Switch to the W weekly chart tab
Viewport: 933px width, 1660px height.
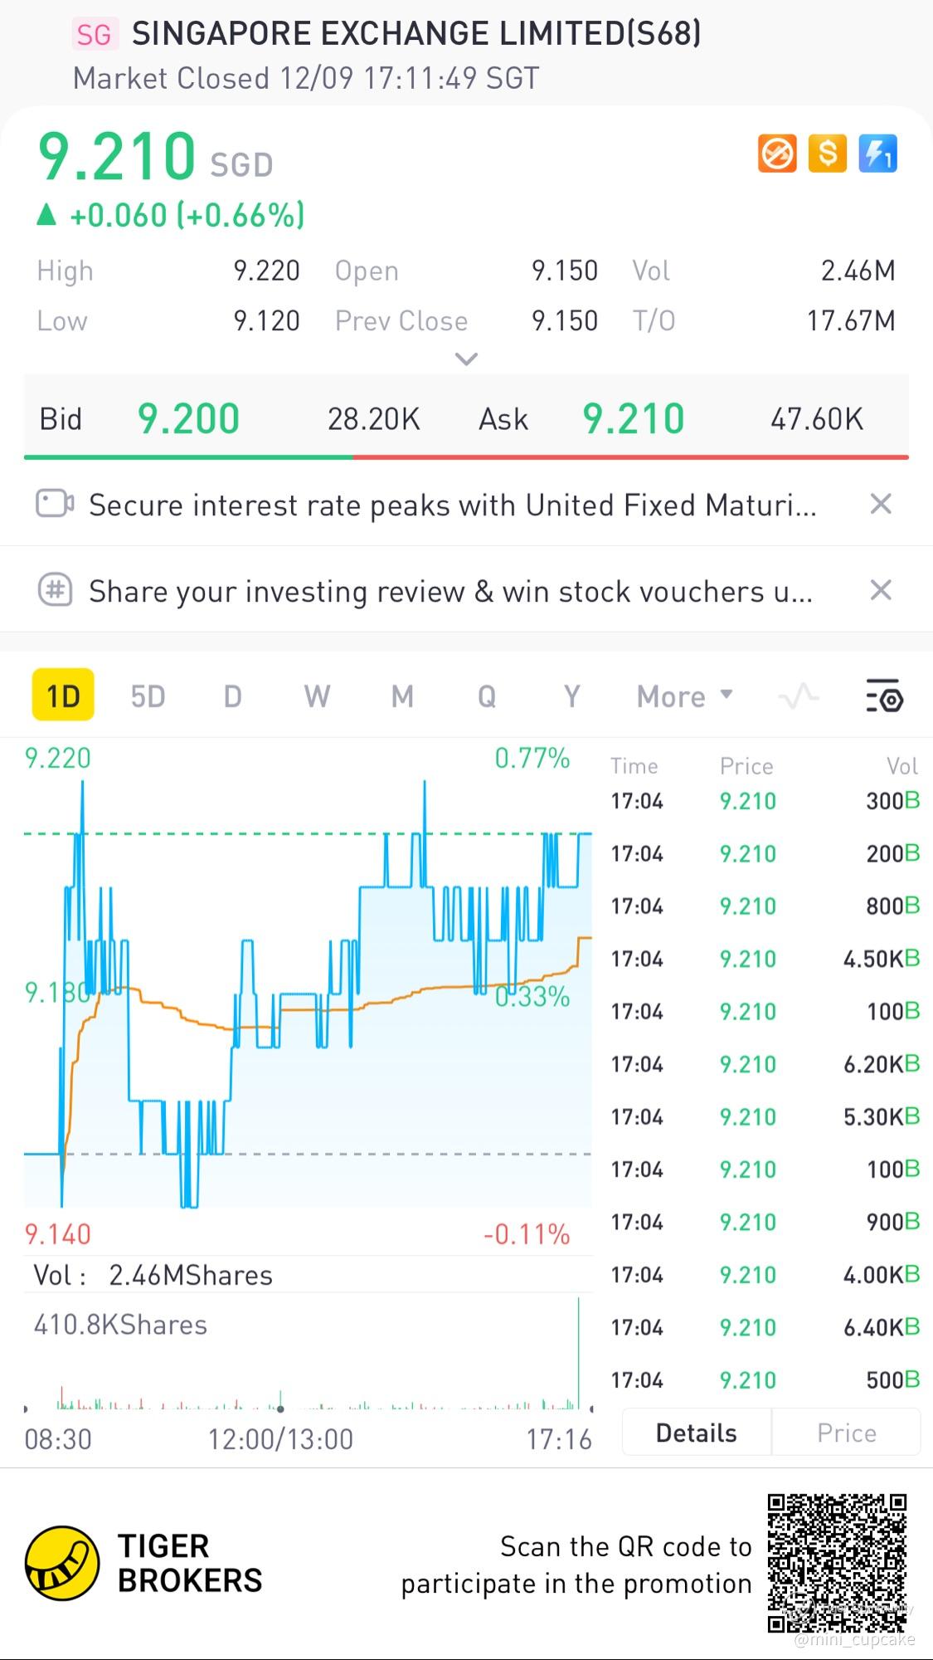pos(317,696)
